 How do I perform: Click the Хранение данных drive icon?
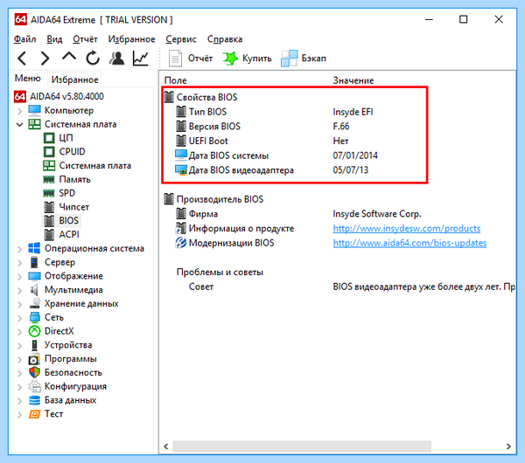[x=34, y=303]
